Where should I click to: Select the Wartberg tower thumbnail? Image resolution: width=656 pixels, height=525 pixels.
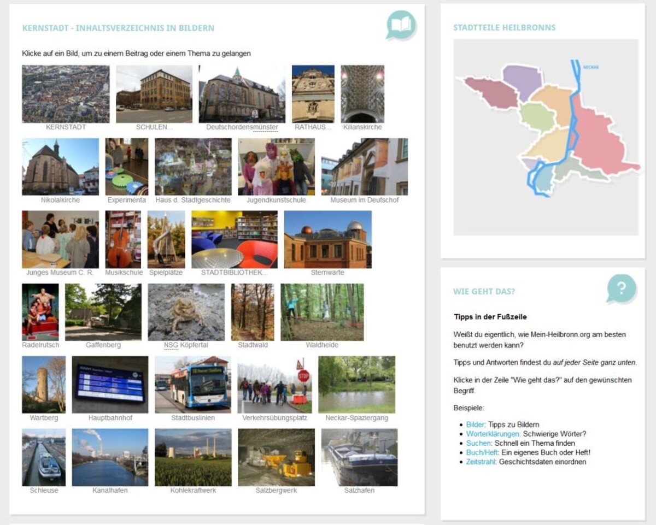click(44, 385)
